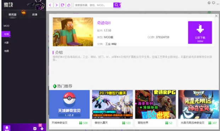Click the refresh page icon
The width and height of the screenshot is (220, 131).
tap(63, 5)
